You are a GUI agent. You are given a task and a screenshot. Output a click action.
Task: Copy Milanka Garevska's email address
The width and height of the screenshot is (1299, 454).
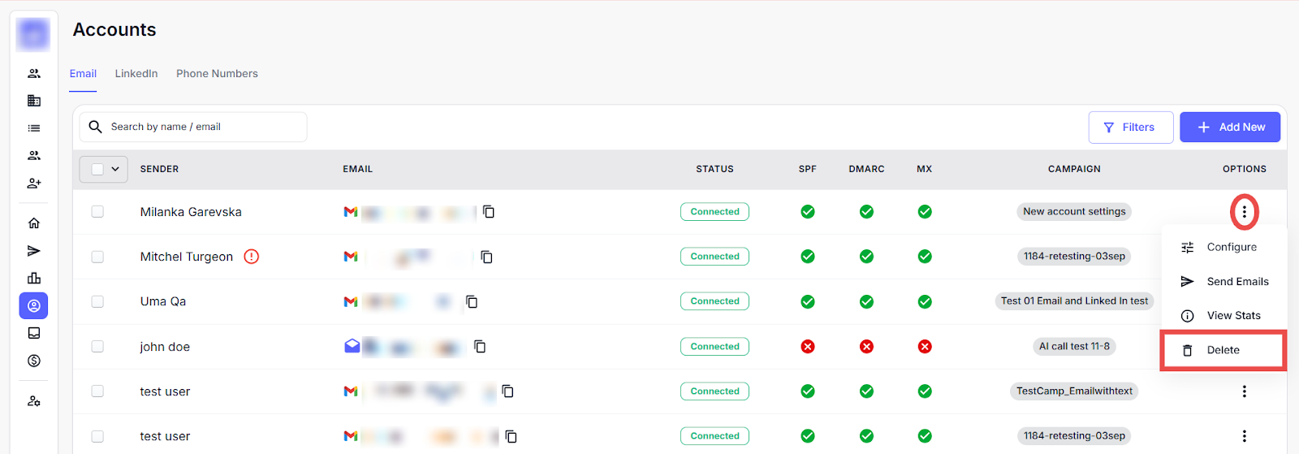pos(489,212)
